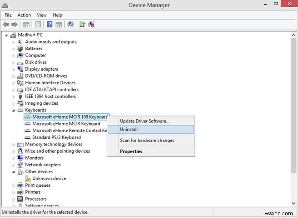The width and height of the screenshot is (298, 218).
Task: Open the Action menu
Action: [x=24, y=15]
